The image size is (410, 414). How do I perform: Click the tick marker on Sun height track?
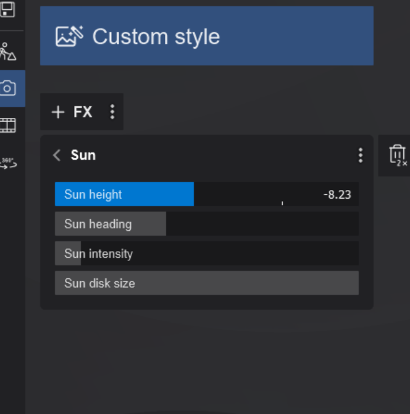[x=282, y=202]
